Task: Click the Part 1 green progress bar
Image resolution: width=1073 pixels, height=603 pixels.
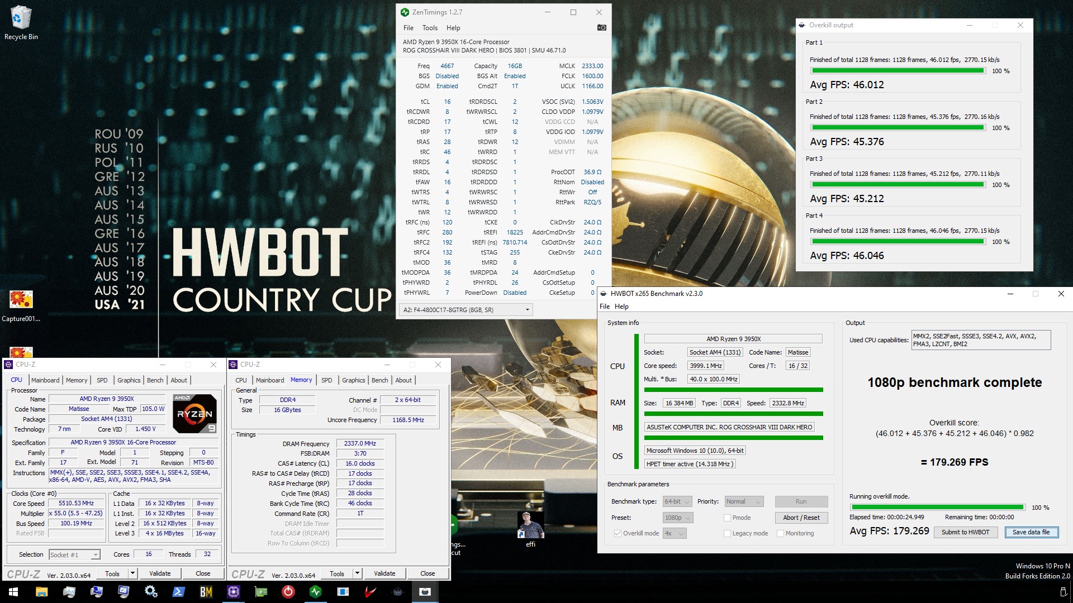Action: [x=898, y=71]
